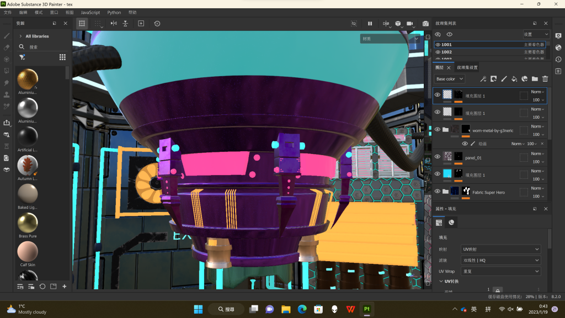Image resolution: width=565 pixels, height=318 pixels.
Task: Add a paint layer with brush icon
Action: (x=504, y=79)
